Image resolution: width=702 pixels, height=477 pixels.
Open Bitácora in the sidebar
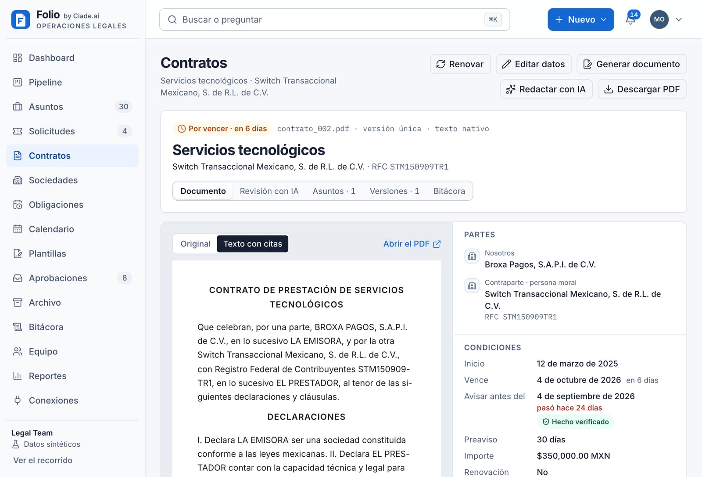(72, 327)
